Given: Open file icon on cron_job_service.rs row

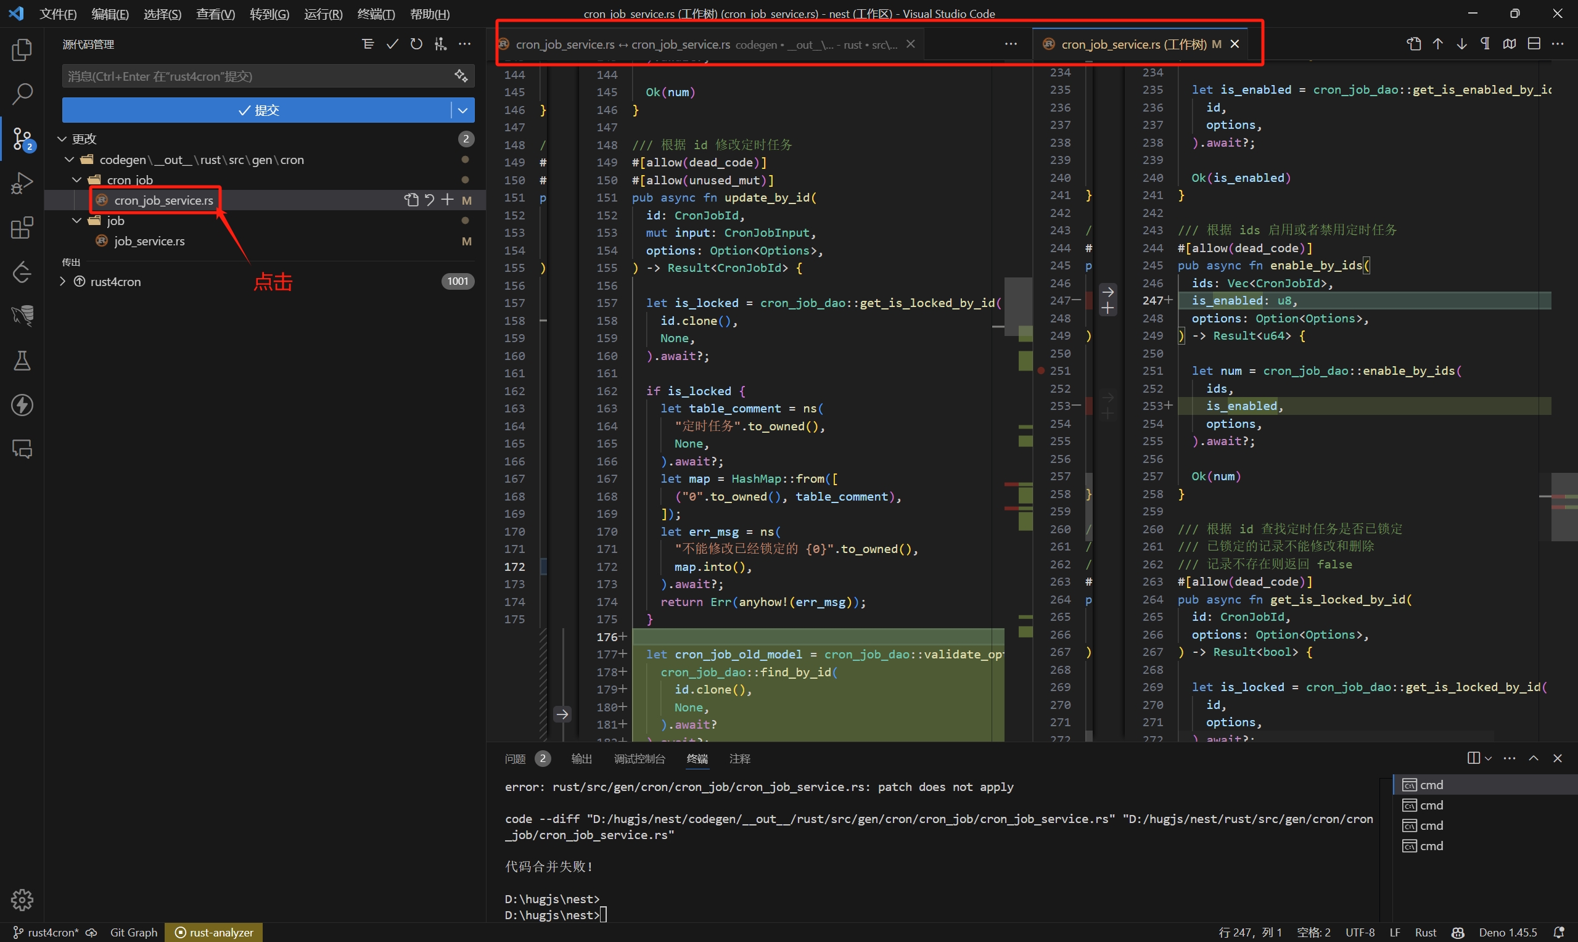Looking at the screenshot, I should (411, 200).
